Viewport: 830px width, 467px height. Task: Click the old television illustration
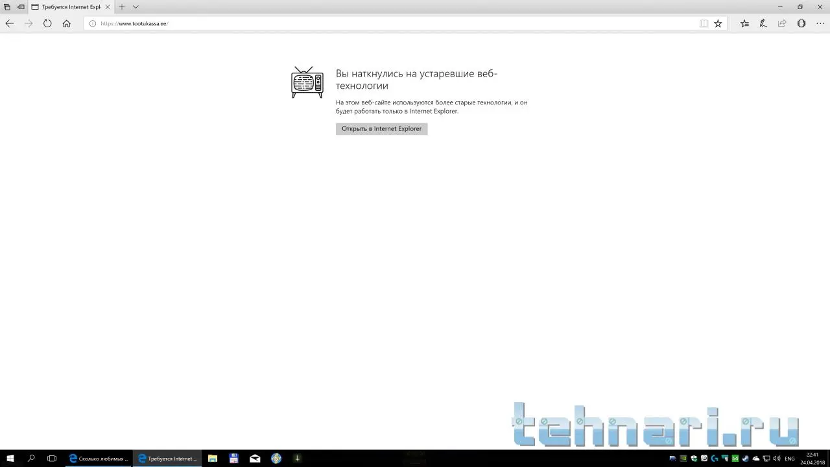(x=307, y=82)
